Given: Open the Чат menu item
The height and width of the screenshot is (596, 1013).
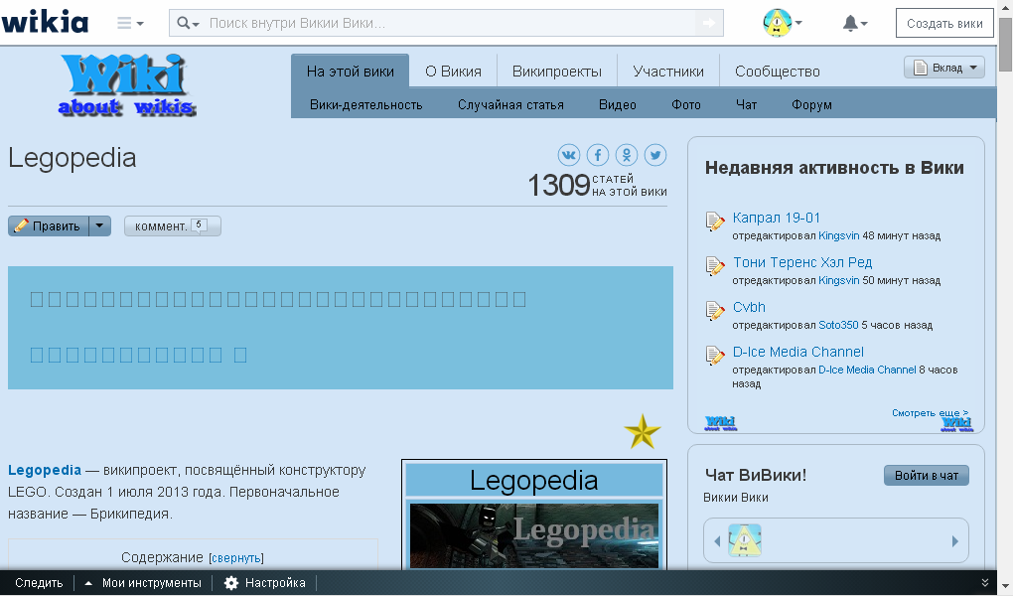Looking at the screenshot, I should pos(746,104).
